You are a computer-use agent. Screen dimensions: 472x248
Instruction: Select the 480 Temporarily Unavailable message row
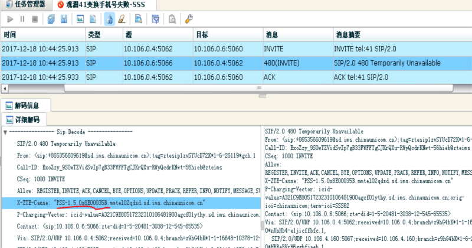(236, 63)
